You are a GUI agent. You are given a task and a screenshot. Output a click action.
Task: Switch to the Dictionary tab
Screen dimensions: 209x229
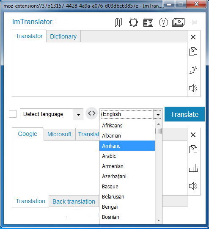click(x=63, y=36)
